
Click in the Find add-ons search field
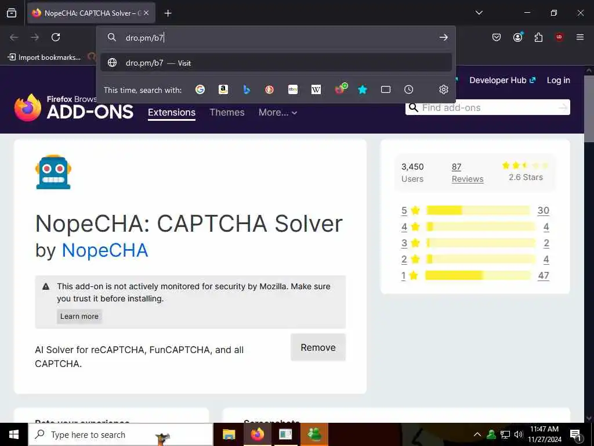pos(487,107)
